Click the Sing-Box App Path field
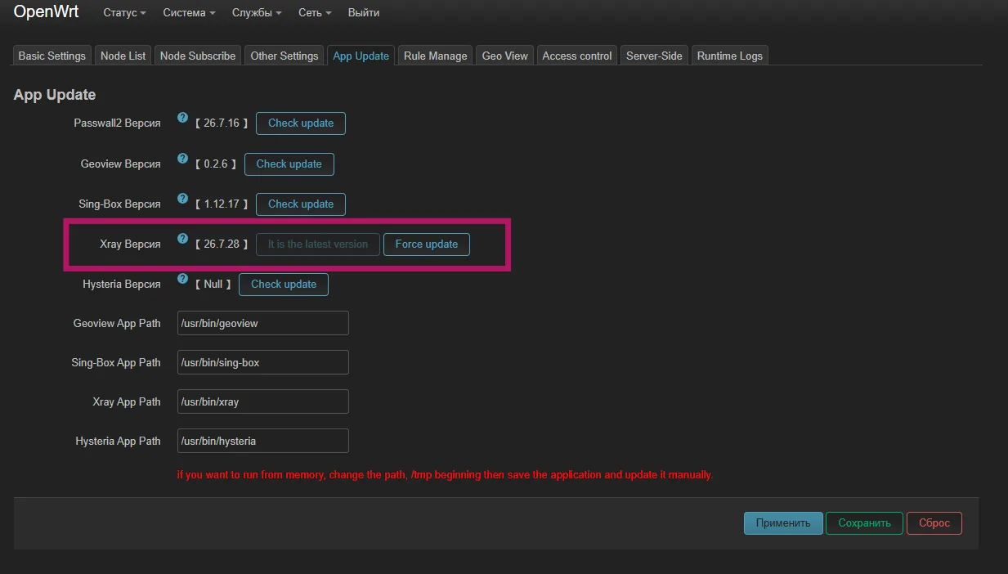The width and height of the screenshot is (1008, 574). pos(263,362)
